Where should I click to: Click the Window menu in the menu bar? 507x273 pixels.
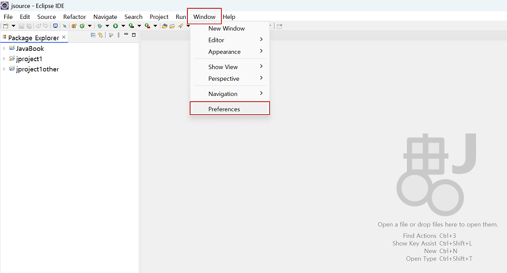(x=204, y=17)
